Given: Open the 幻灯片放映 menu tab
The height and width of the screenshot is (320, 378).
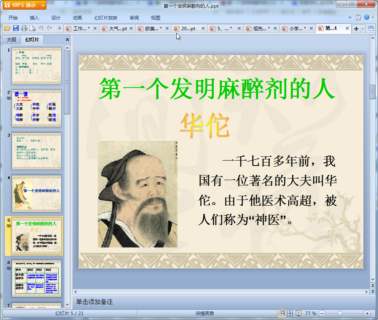Looking at the screenshot, I should (106, 18).
